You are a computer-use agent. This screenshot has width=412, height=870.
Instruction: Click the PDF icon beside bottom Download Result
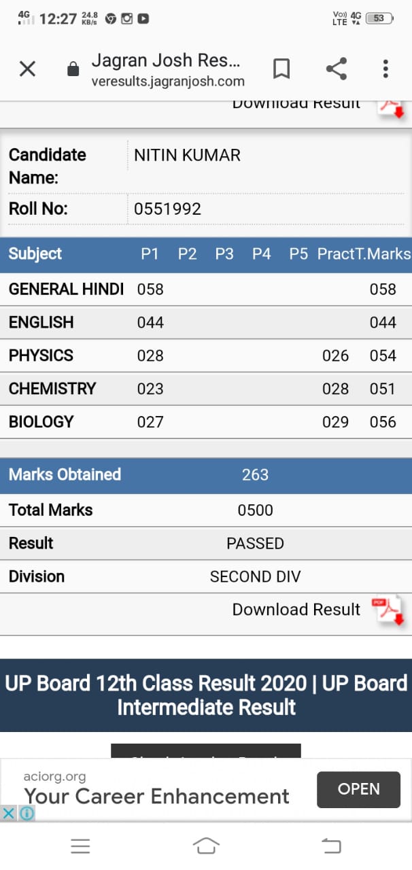(388, 610)
